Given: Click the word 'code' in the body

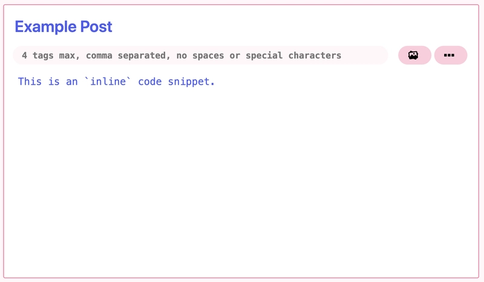Looking at the screenshot, I should [x=149, y=82].
